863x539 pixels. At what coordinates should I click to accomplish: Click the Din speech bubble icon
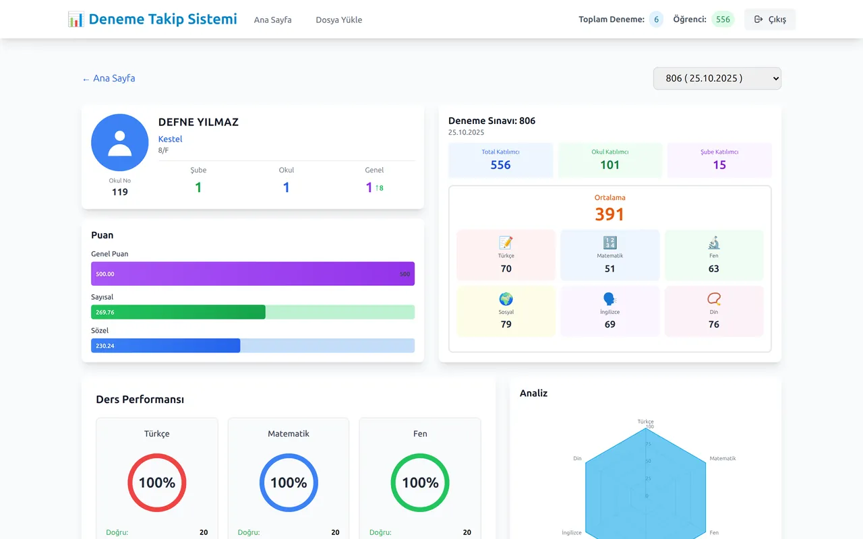(714, 298)
